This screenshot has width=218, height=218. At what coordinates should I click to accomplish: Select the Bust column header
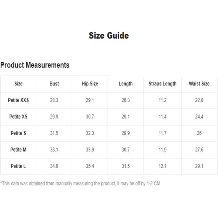pyautogui.click(x=54, y=84)
